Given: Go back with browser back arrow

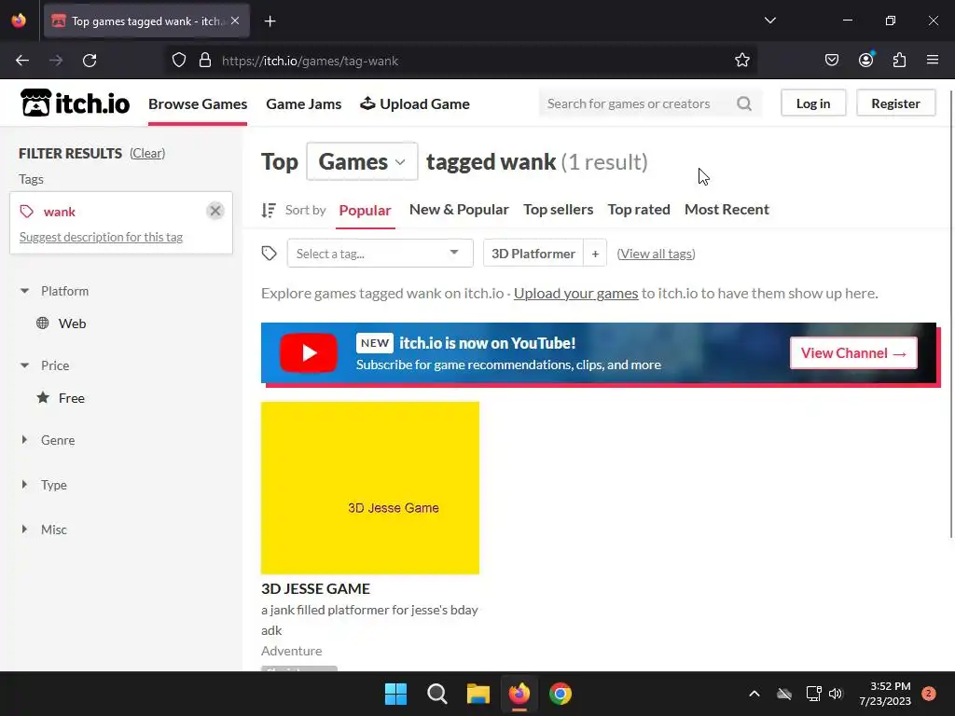Looking at the screenshot, I should (22, 61).
